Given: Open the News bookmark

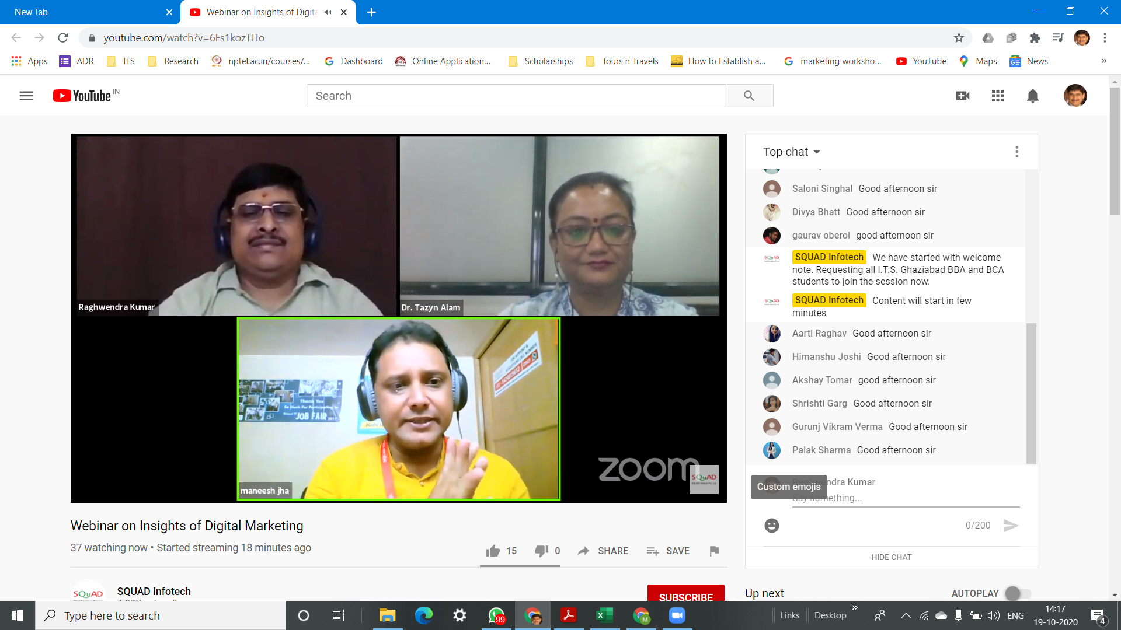Looking at the screenshot, I should click(1029, 61).
